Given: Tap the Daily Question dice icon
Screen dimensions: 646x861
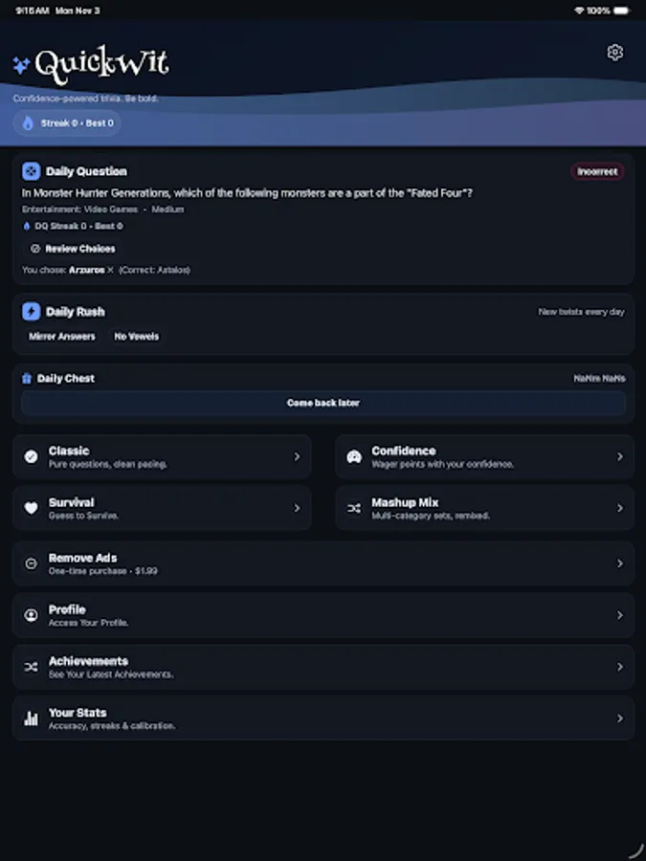Looking at the screenshot, I should pos(32,171).
